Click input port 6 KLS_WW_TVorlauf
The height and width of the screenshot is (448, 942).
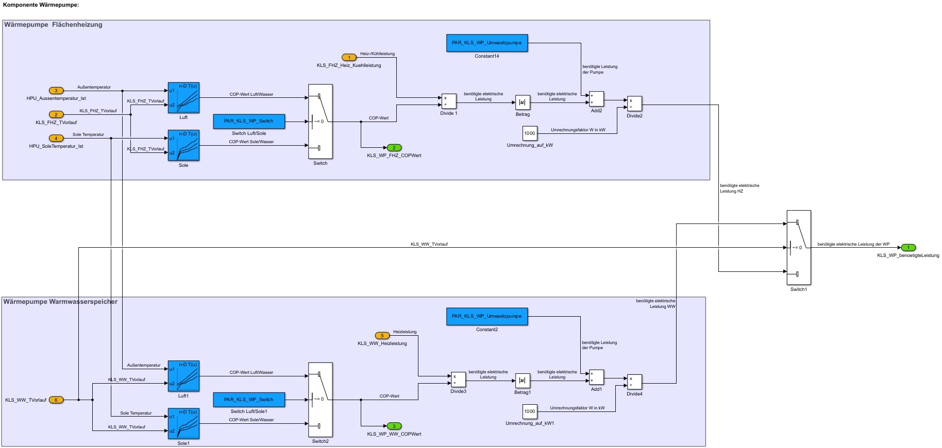pos(56,400)
